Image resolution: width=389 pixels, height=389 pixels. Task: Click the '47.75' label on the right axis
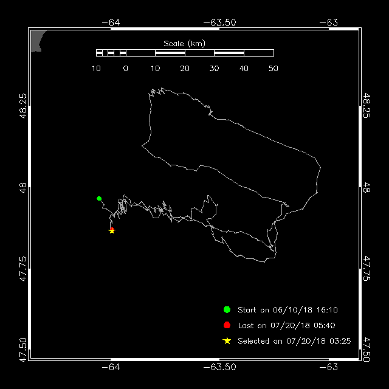tap(367, 269)
